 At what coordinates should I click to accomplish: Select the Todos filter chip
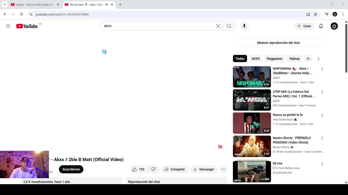(240, 59)
